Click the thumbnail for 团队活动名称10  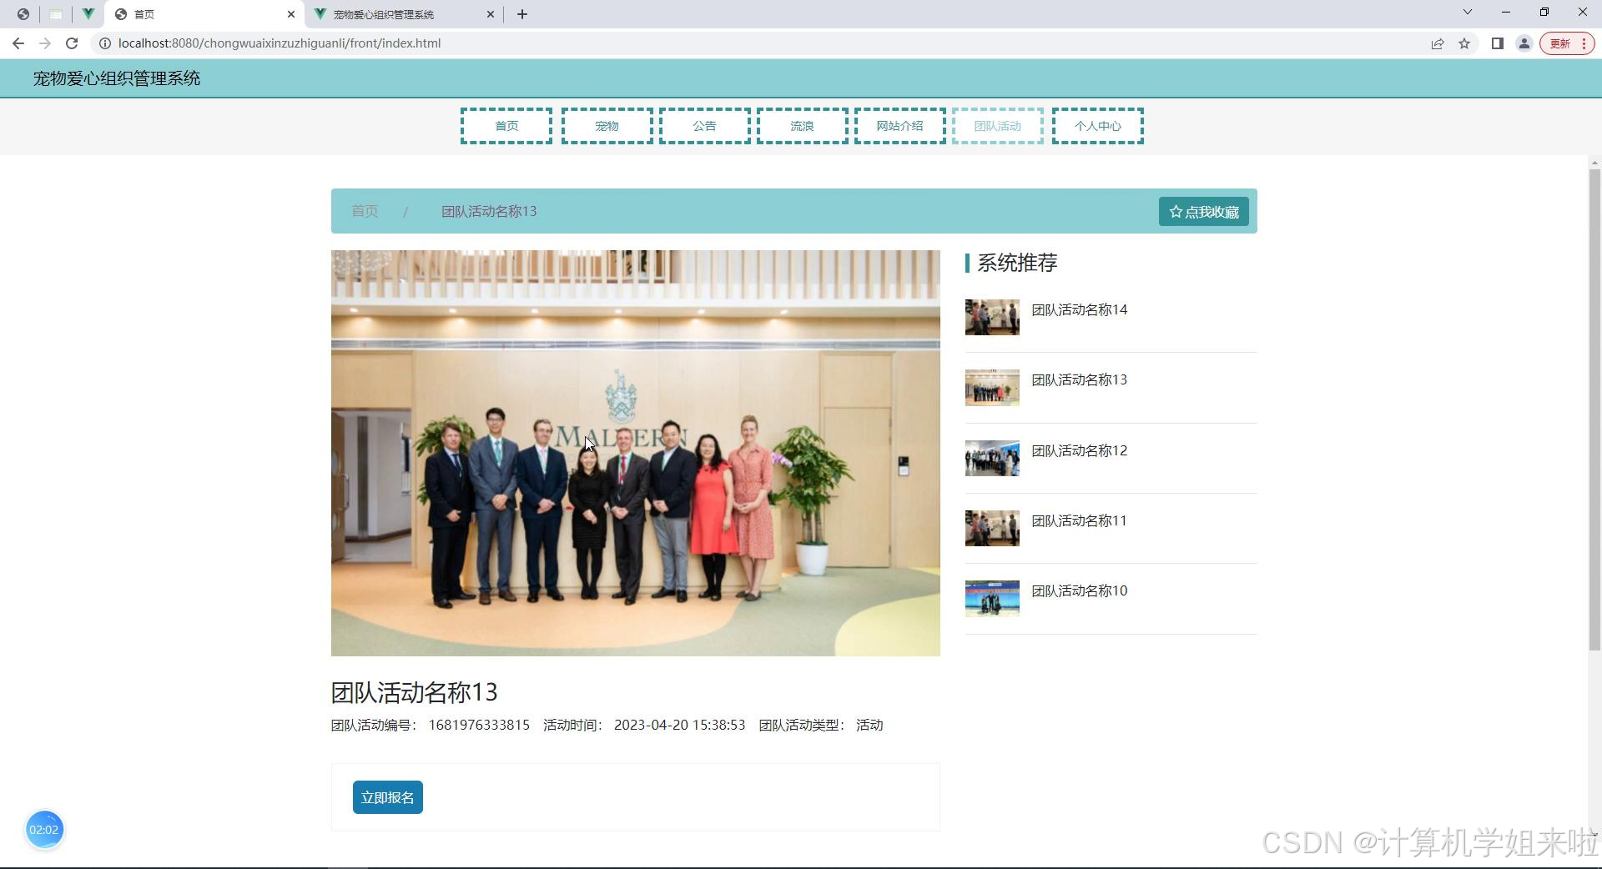(992, 599)
